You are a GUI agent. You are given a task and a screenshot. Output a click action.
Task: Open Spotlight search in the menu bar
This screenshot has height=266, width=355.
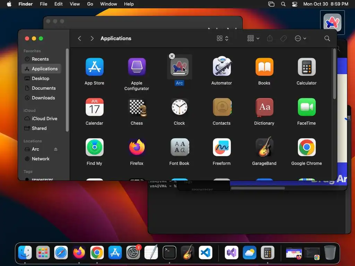pyautogui.click(x=283, y=4)
